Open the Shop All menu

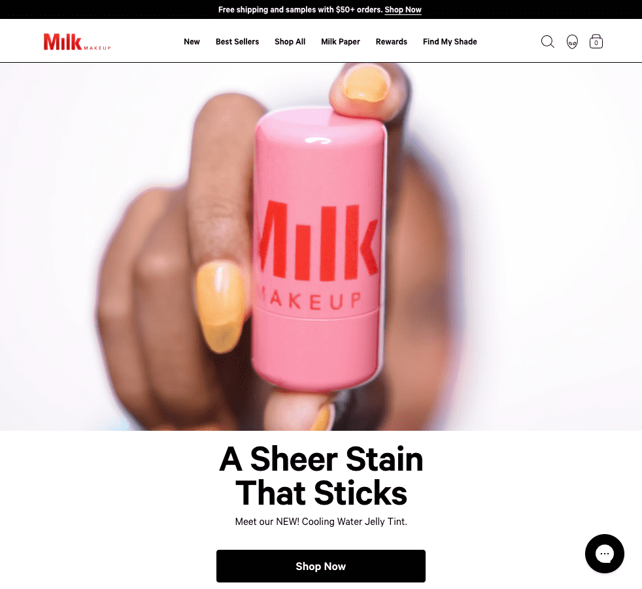coord(290,42)
